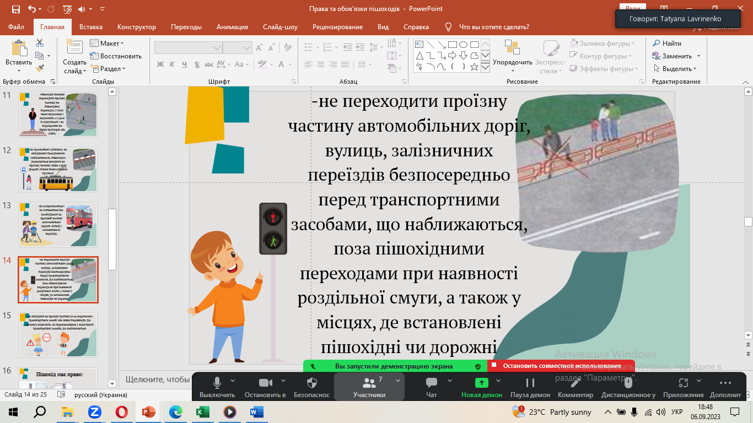This screenshot has height=423, width=753.
Task: Click the Создать слайд new slide icon
Action: (x=74, y=47)
